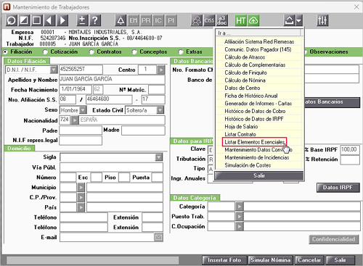Choose Hoja de Salario menu entry

259,127
